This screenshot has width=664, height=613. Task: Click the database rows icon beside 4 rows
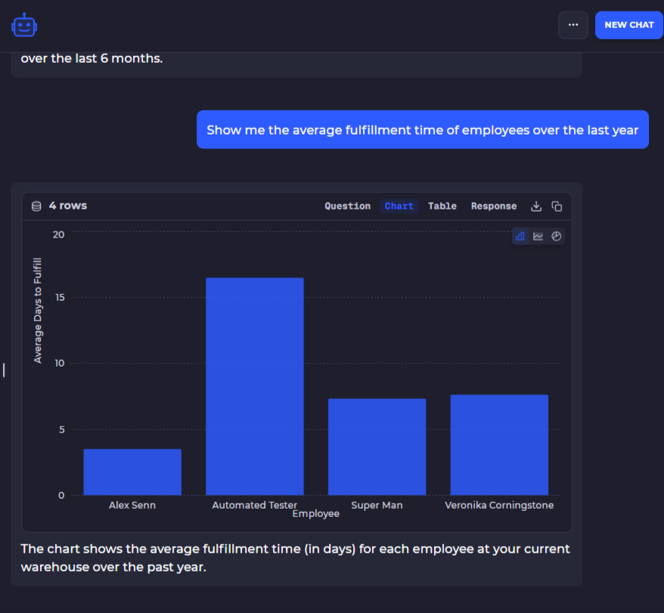click(36, 206)
